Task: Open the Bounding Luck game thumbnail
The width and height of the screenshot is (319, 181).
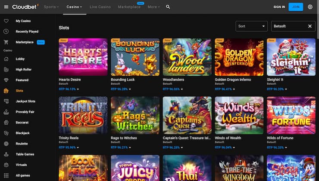Action: click(x=135, y=57)
